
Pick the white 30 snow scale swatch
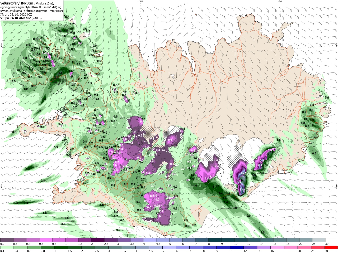point(331,240)
